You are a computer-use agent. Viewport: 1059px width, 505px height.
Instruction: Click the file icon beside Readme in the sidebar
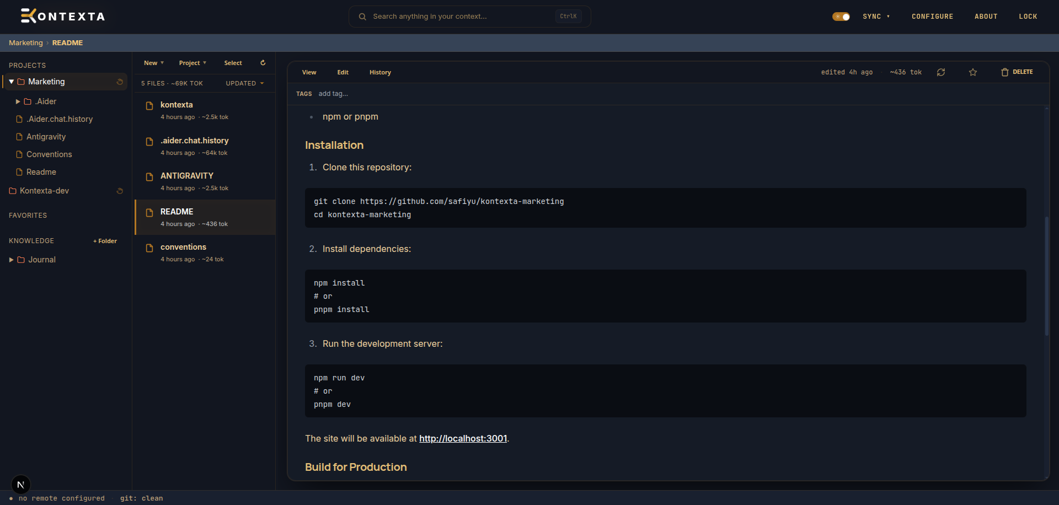[19, 172]
